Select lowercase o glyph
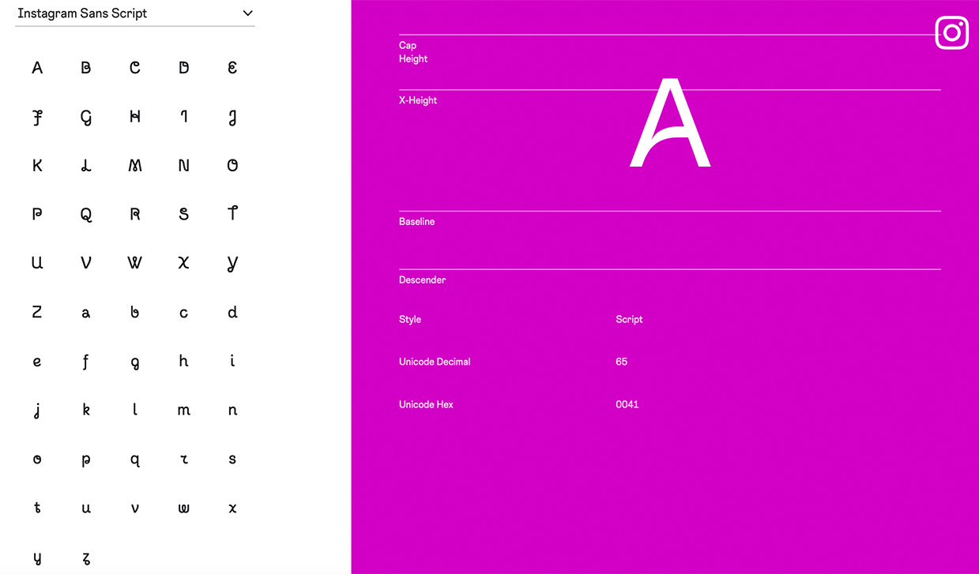The height and width of the screenshot is (574, 979). [x=37, y=460]
